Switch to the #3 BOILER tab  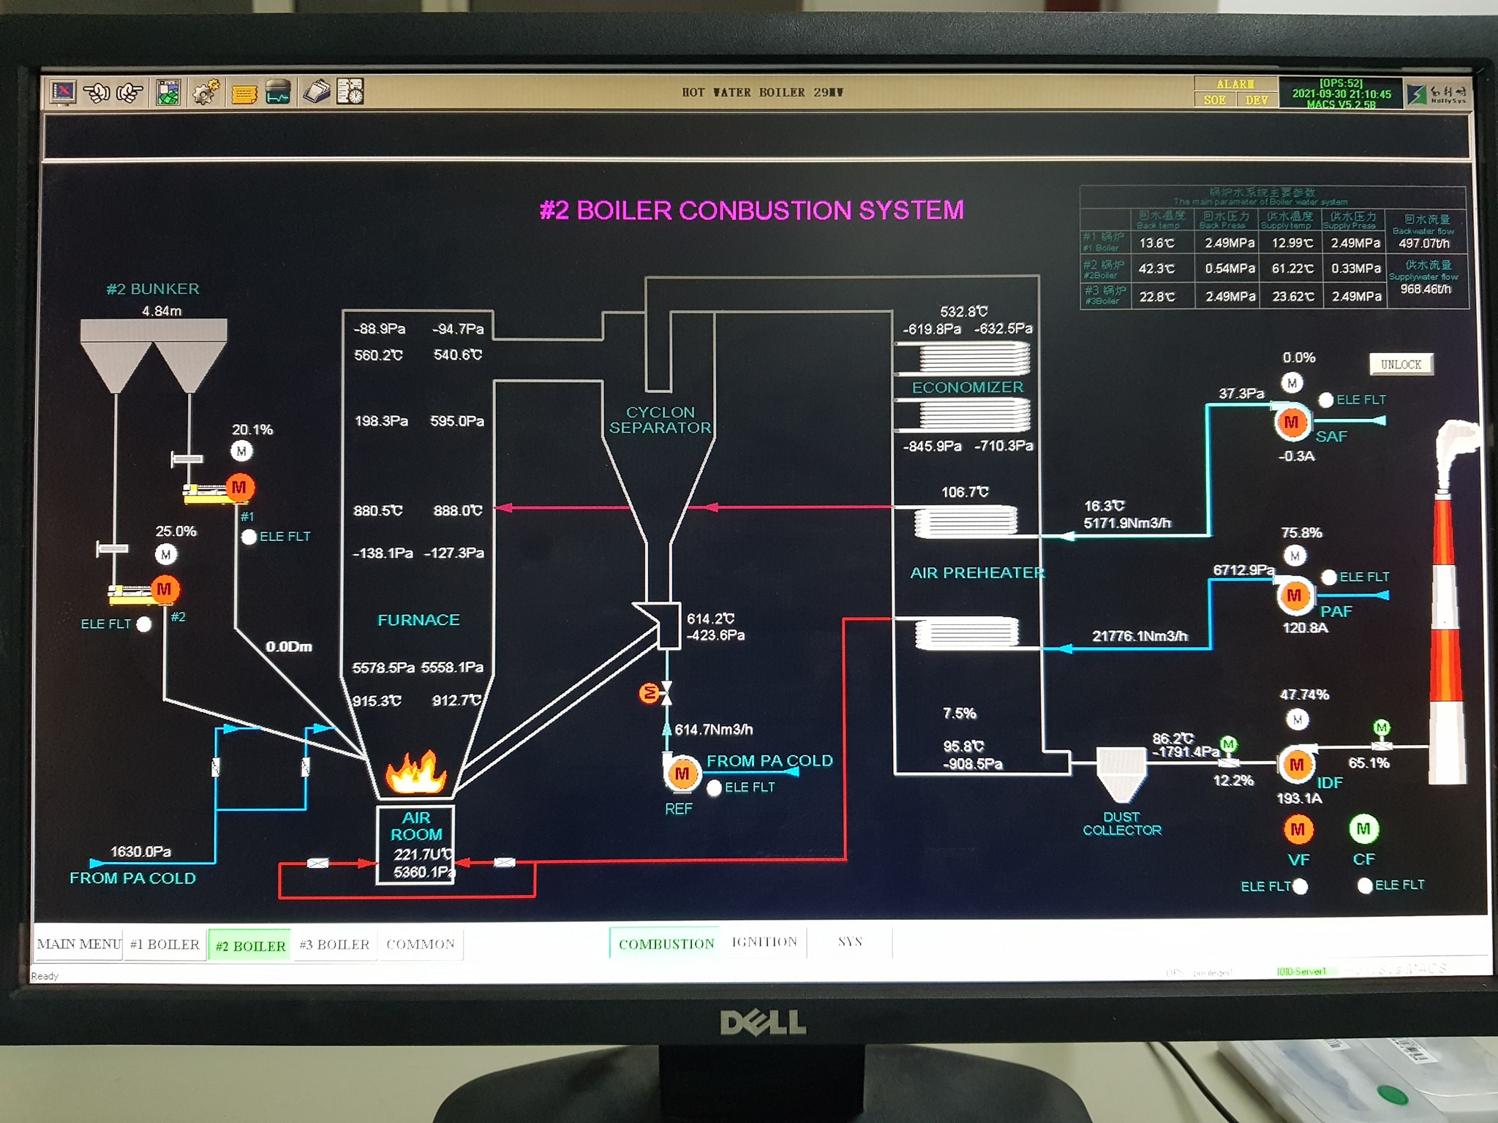click(x=334, y=945)
